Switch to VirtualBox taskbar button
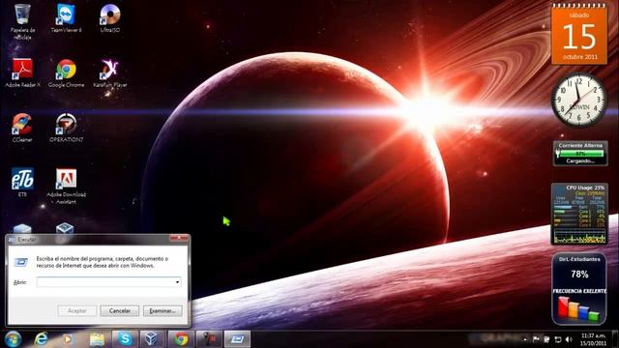The width and height of the screenshot is (619, 348). [153, 339]
